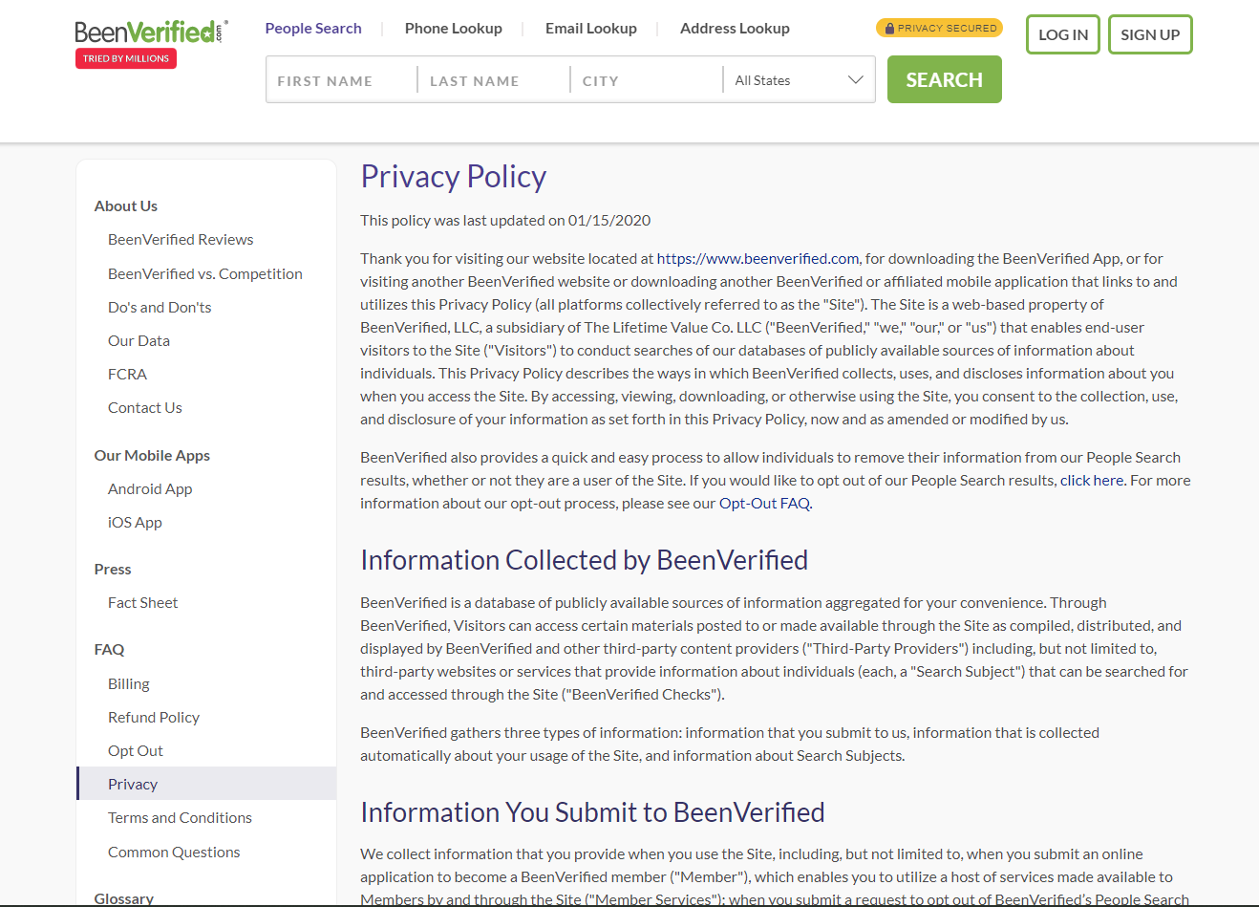Click 'Information Collected by BeenVerified' heading
The width and height of the screenshot is (1259, 907).
point(584,560)
